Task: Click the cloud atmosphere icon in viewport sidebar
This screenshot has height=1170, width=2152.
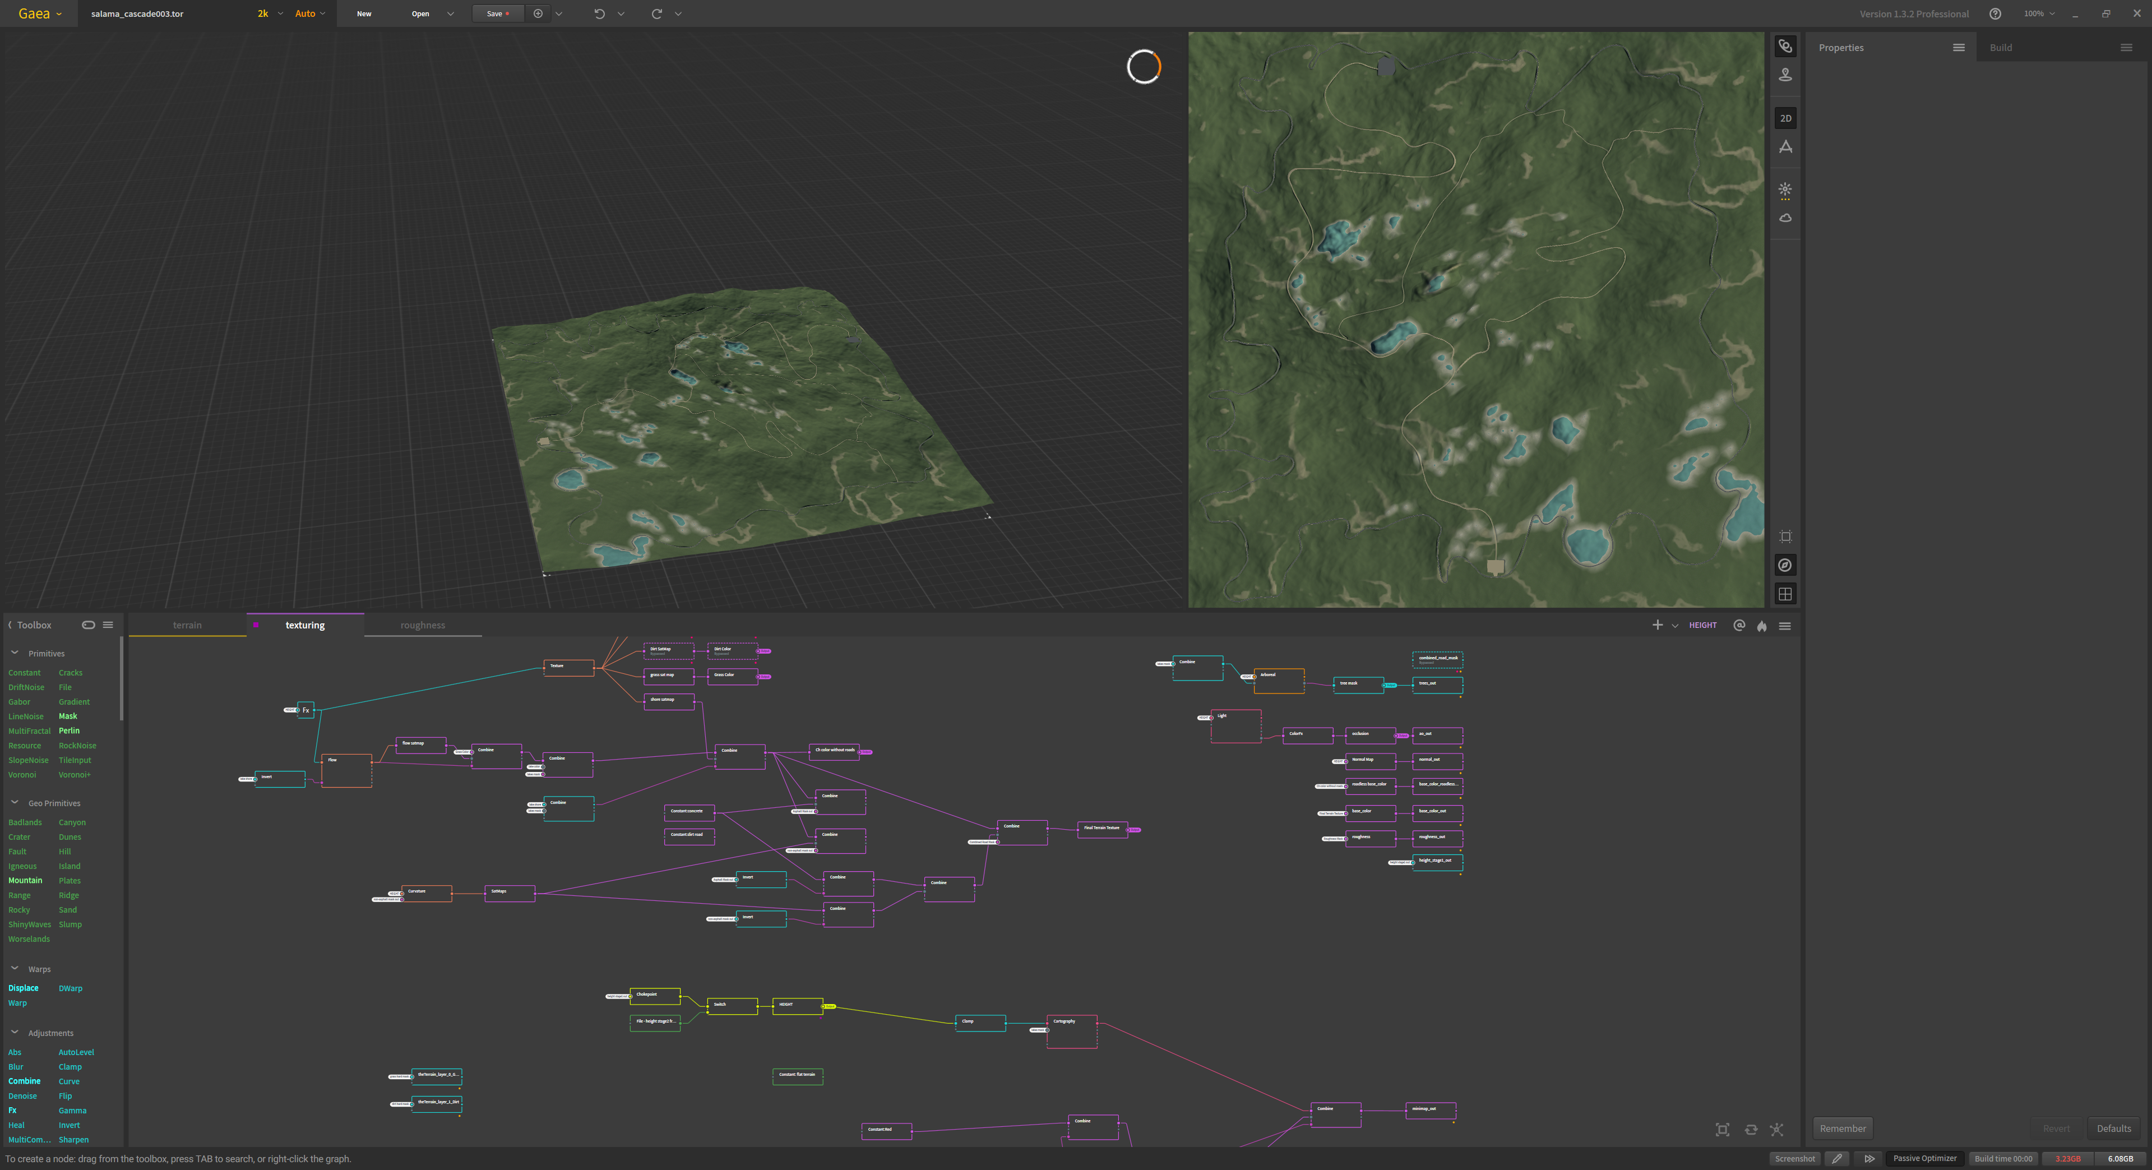Action: [1785, 218]
